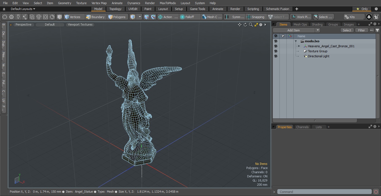Screen dimensions: 381x196
Task: Click the viewport zoom magnifier icon
Action: click(251, 25)
